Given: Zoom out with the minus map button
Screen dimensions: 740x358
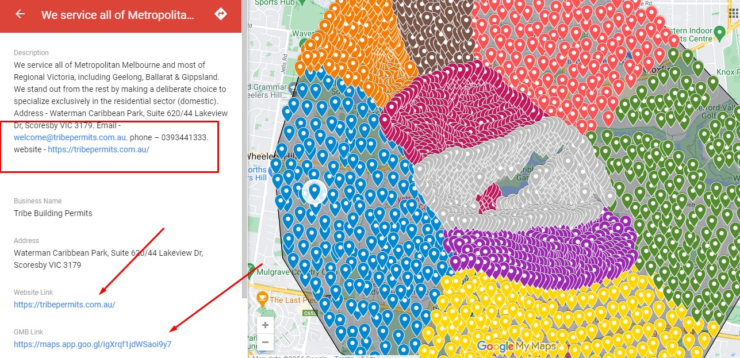Looking at the screenshot, I should point(264,342).
